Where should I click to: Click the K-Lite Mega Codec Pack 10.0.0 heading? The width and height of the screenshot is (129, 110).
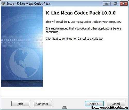click(81, 13)
